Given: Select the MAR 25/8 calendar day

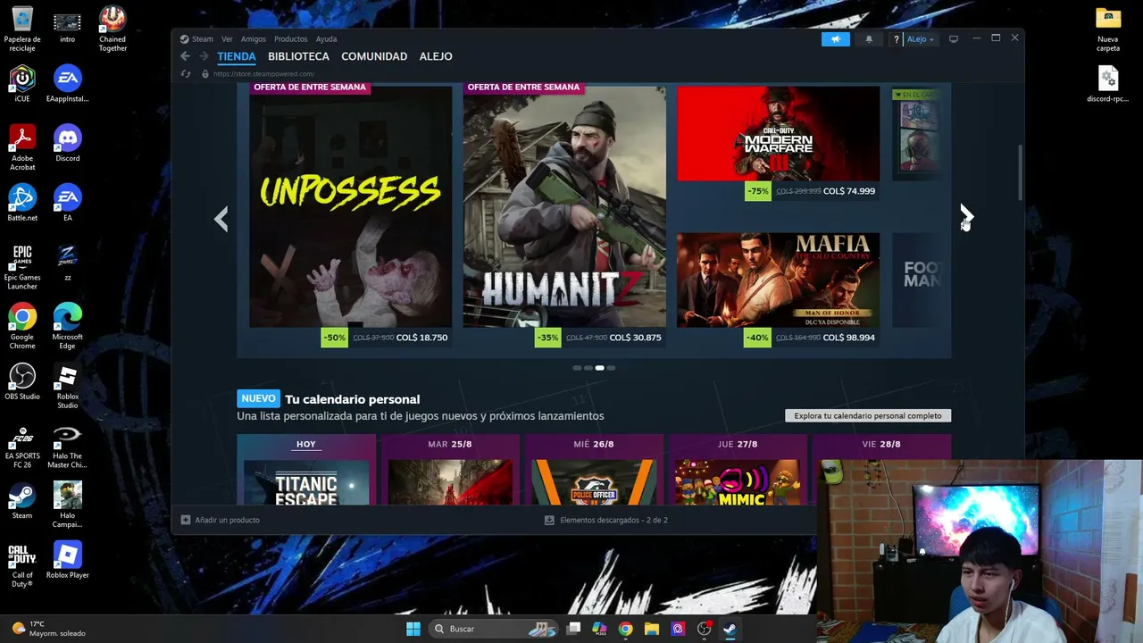Looking at the screenshot, I should pos(450,444).
